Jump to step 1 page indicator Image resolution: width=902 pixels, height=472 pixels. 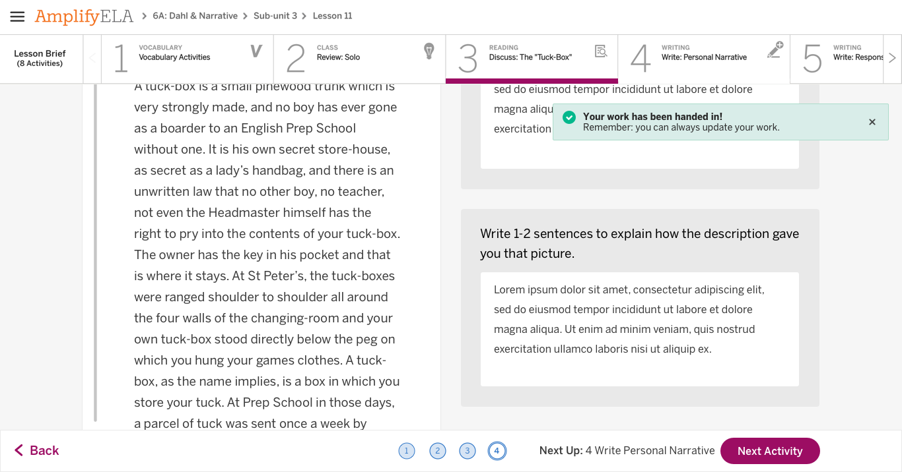point(407,451)
